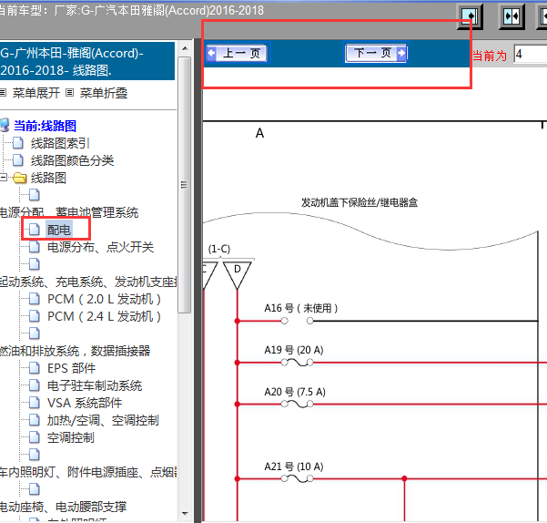The height and width of the screenshot is (523, 547).
Task: Select the 配电 page
Action: click(59, 230)
